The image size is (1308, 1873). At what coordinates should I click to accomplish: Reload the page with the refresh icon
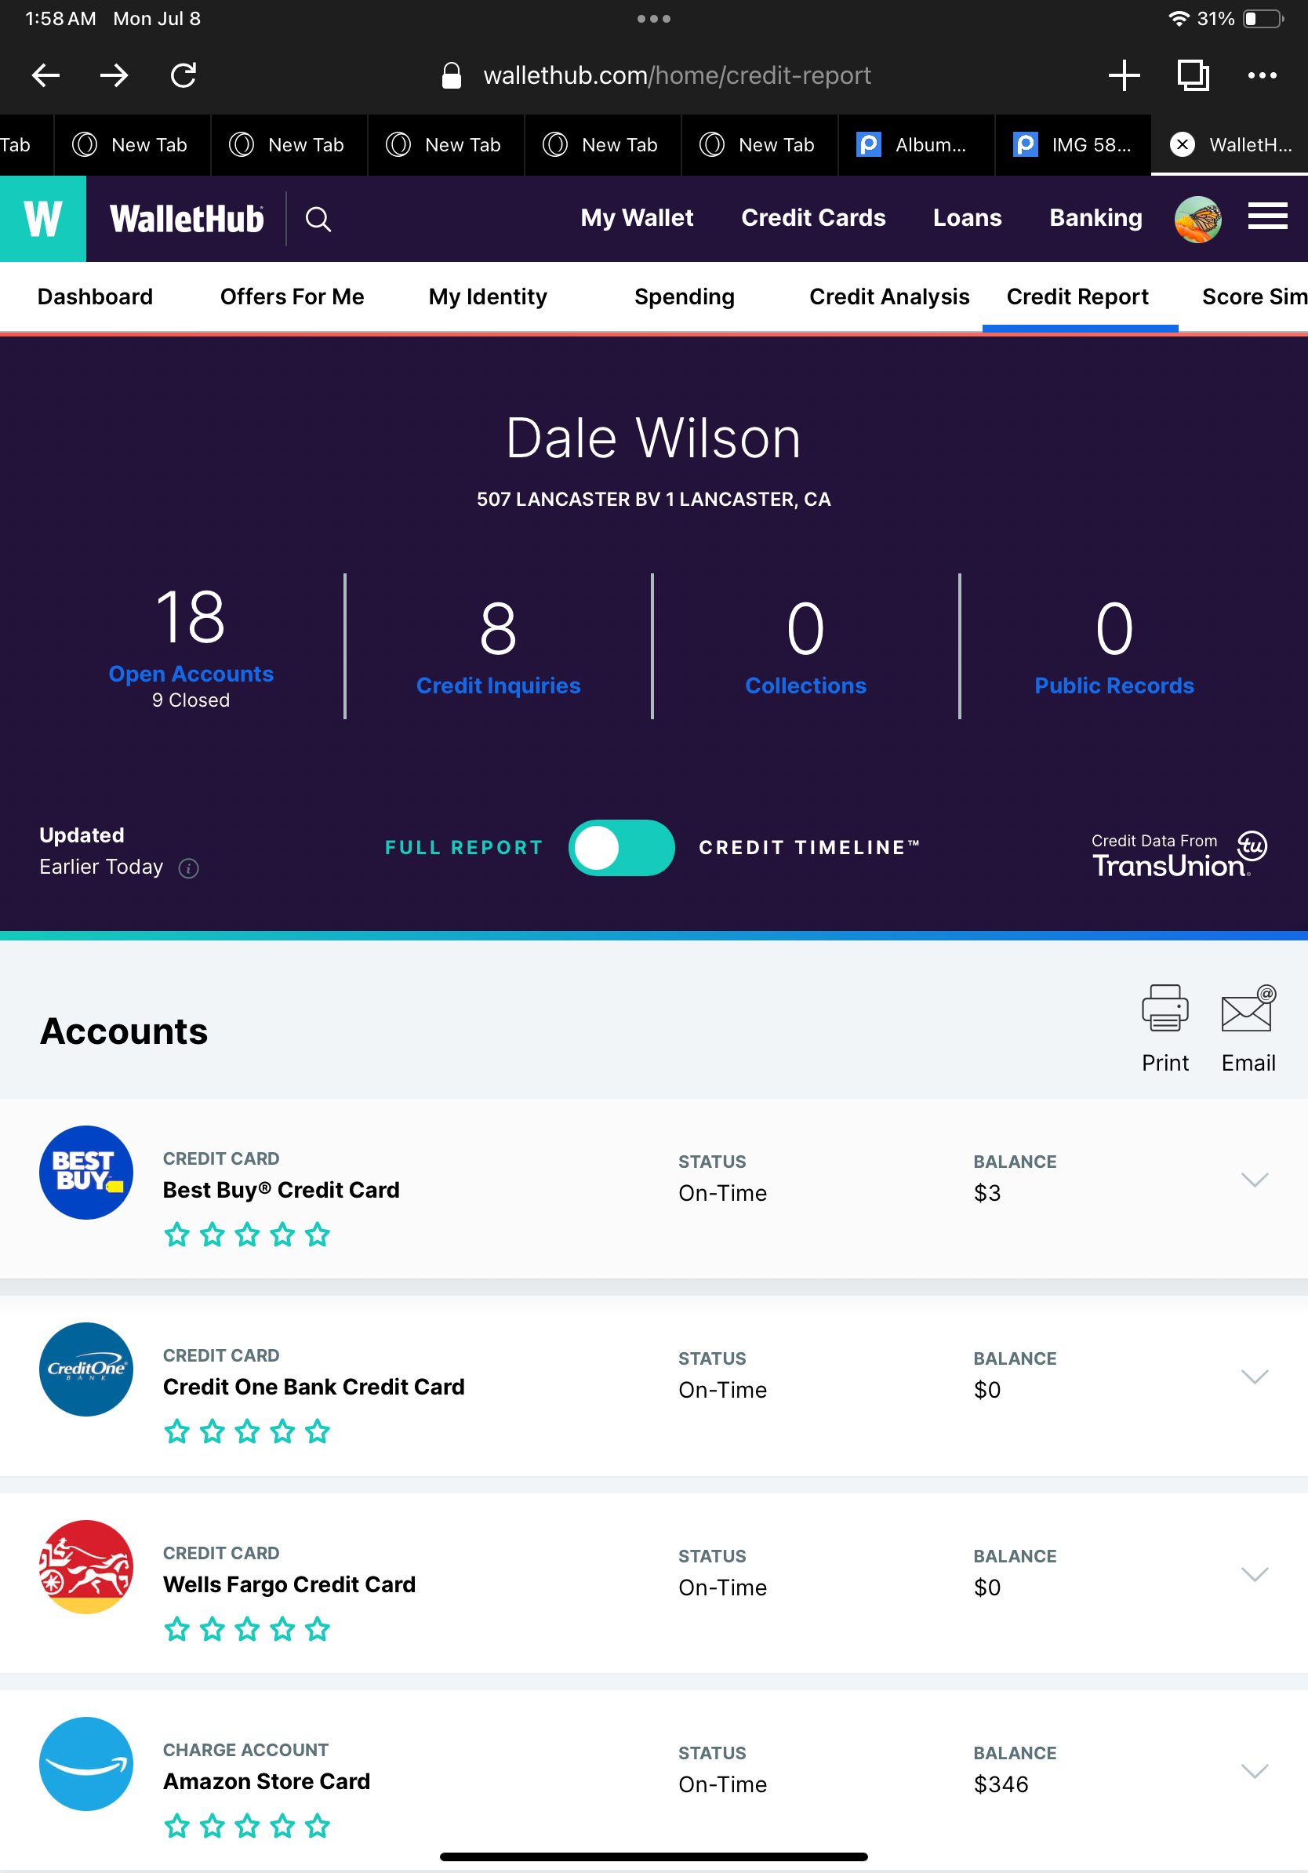183,75
